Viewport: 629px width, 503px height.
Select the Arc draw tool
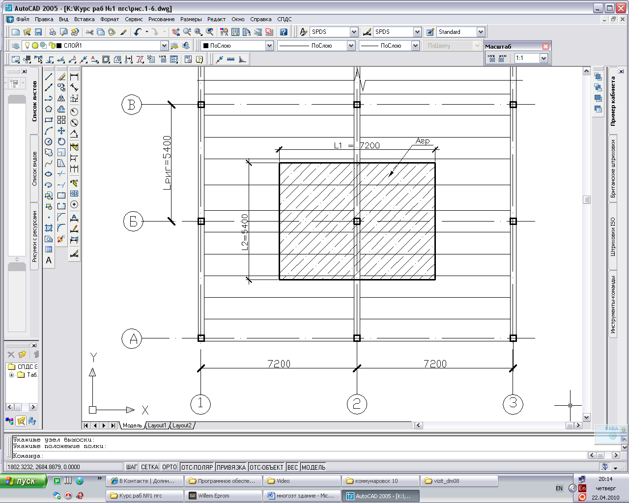(x=49, y=131)
